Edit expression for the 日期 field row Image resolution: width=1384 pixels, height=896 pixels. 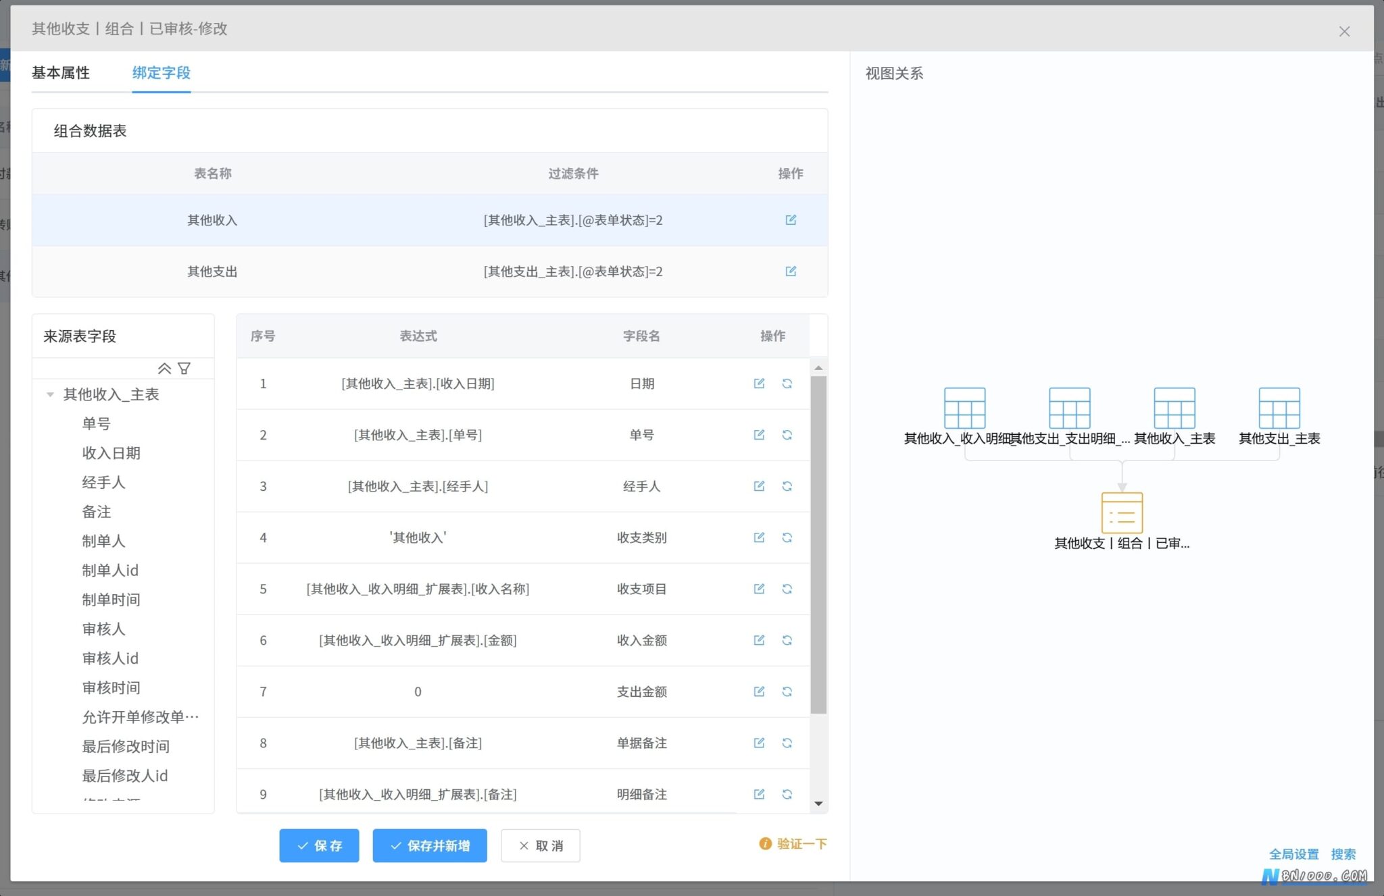[759, 384]
